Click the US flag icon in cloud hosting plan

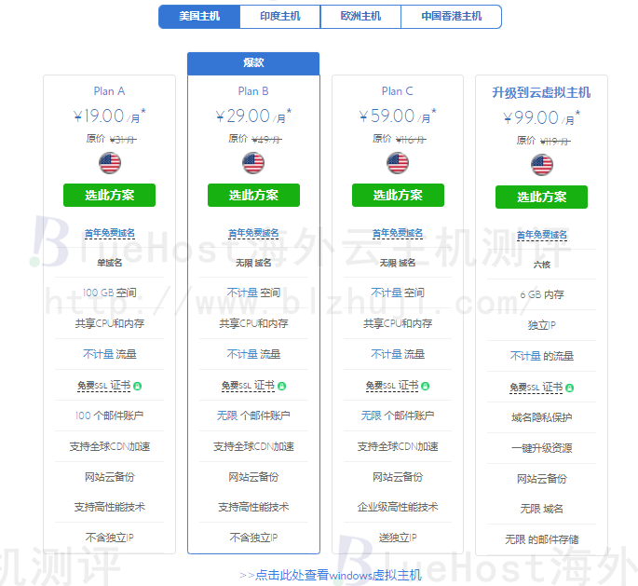click(x=541, y=165)
